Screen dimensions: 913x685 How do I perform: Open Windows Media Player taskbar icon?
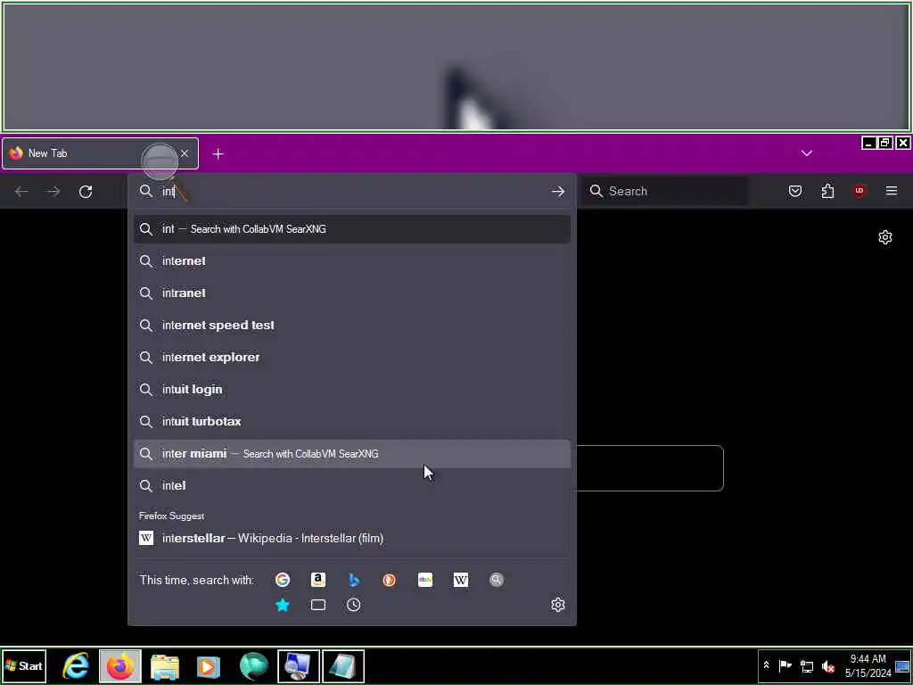pos(209,665)
